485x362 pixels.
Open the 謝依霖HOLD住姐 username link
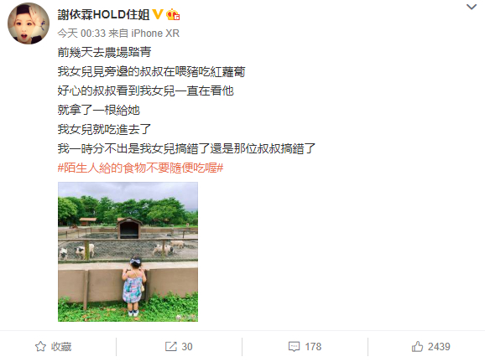click(103, 14)
